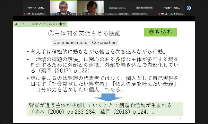
Task: Click the blue downward arrow shape
Action: click(108, 97)
